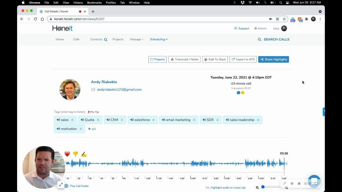Image resolution: width=342 pixels, height=192 pixels.
Task: Expand the Manage dropdown menu
Action: click(x=137, y=39)
